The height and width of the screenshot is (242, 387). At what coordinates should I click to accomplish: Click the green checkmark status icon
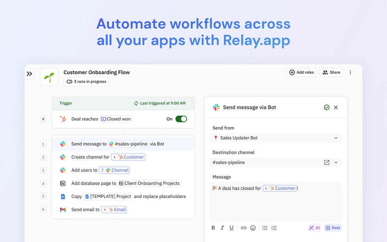[x=327, y=107]
